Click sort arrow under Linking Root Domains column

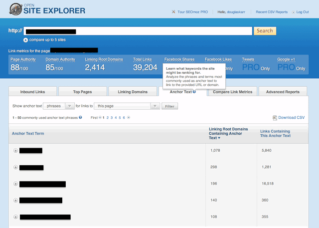[x=219, y=138]
